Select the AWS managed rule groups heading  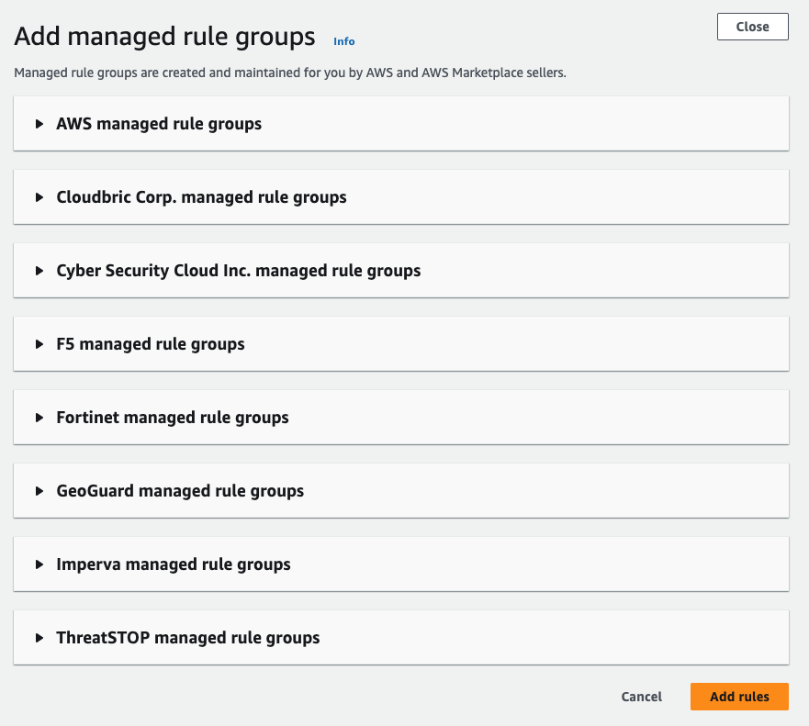point(159,124)
